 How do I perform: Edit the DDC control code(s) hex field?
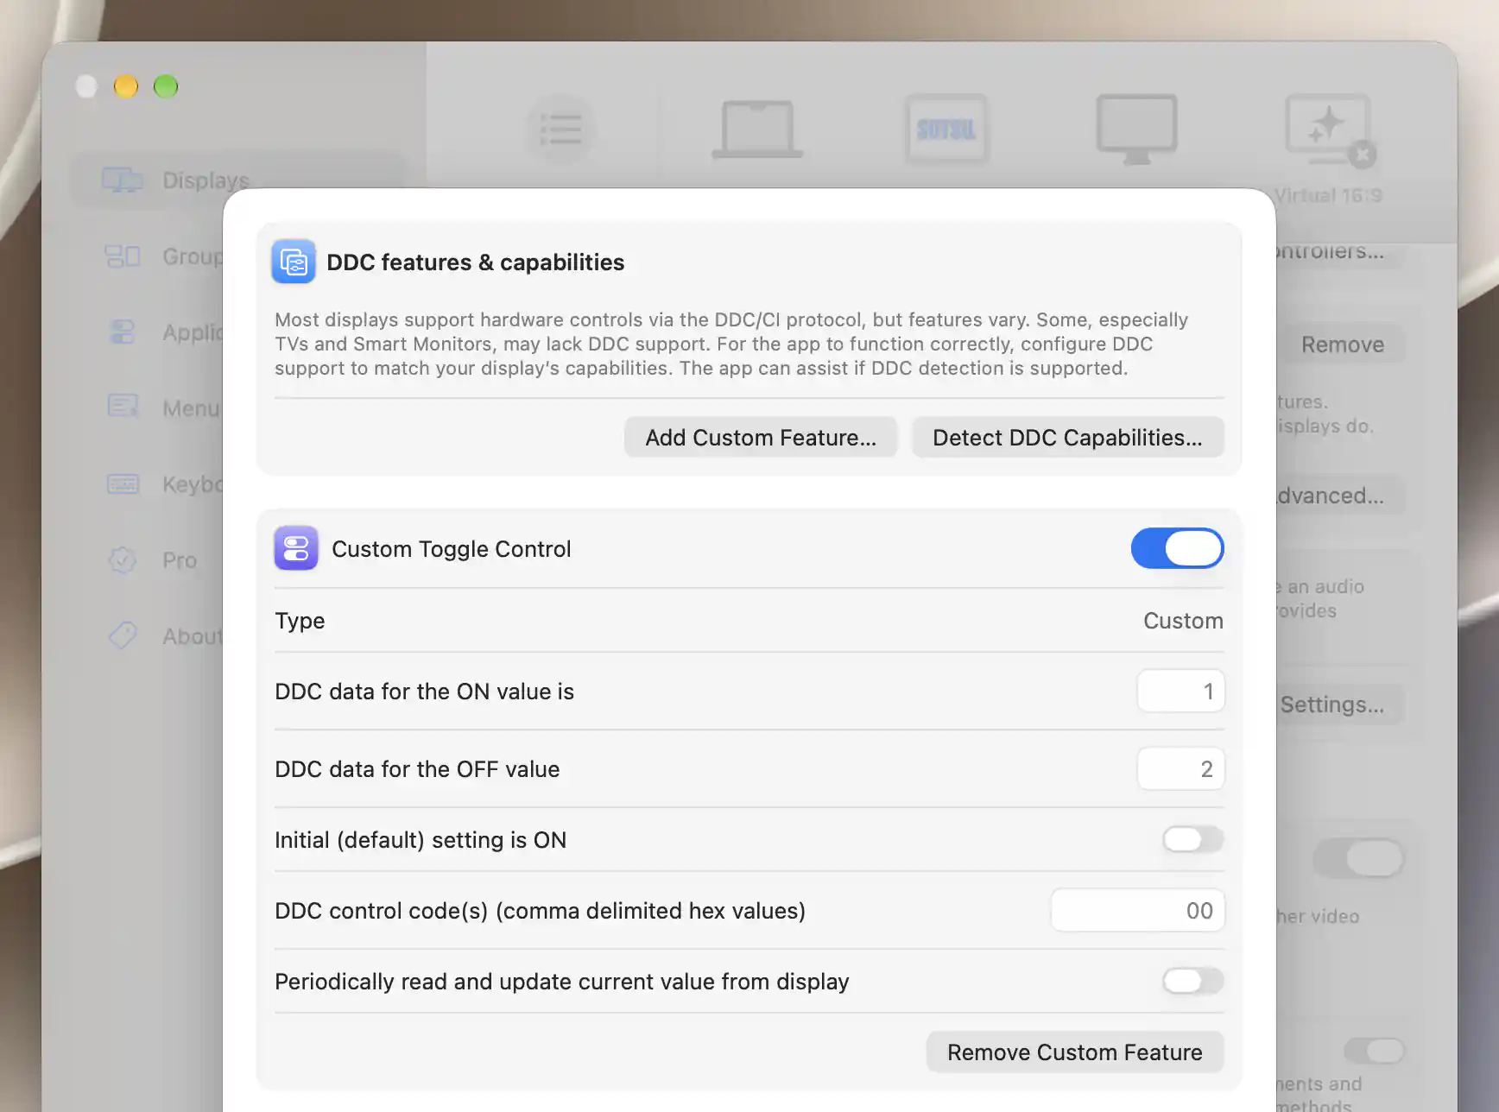[1138, 911]
